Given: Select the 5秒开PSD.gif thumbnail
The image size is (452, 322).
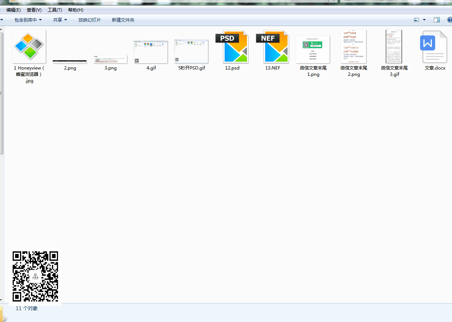Looking at the screenshot, I should 191,51.
